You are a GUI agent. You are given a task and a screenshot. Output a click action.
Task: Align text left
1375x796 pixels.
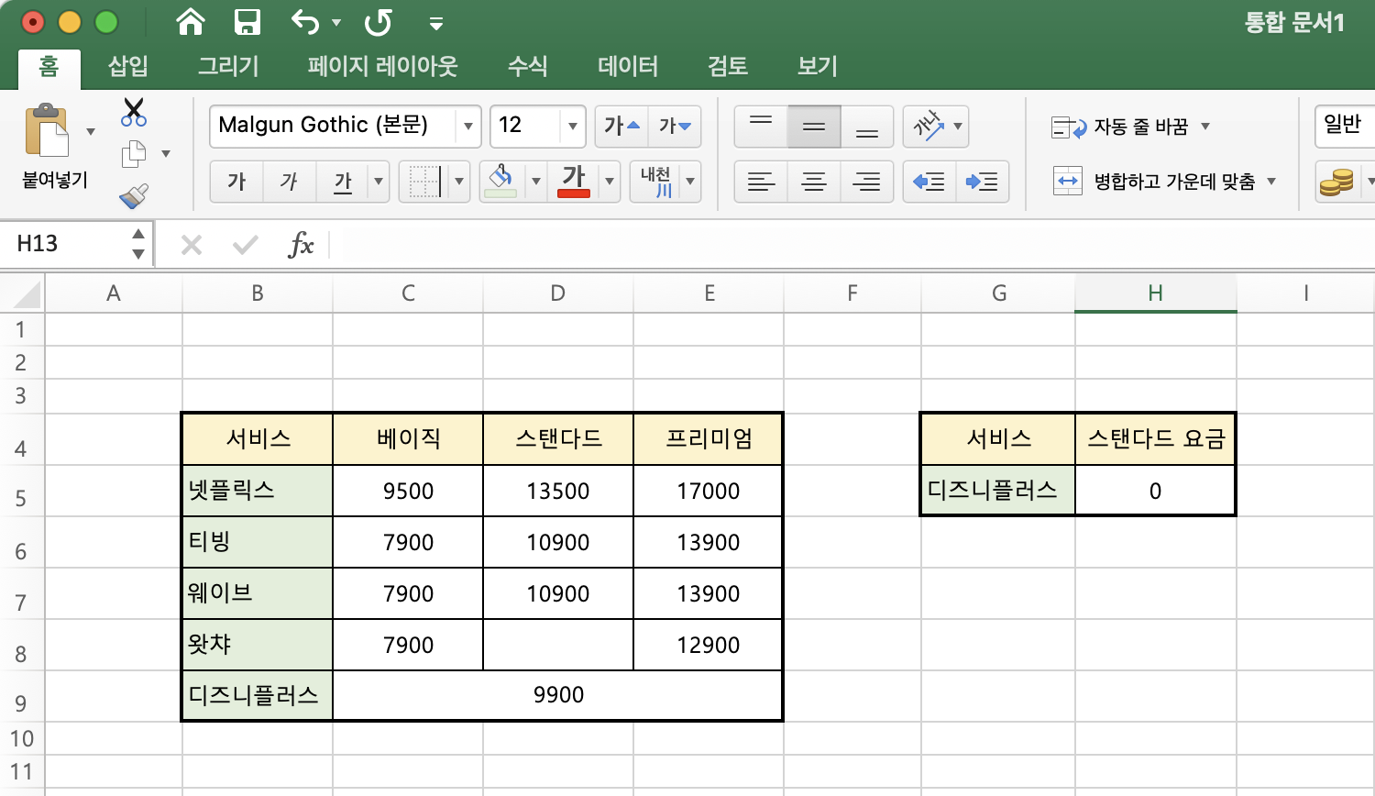761,182
